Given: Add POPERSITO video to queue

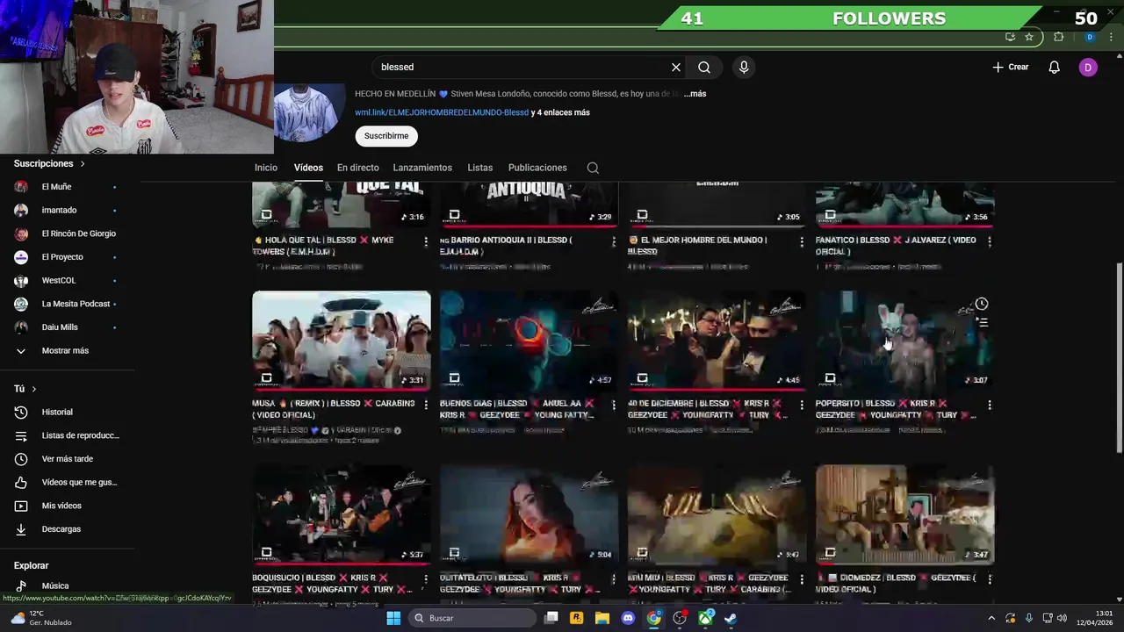Looking at the screenshot, I should [x=982, y=322].
